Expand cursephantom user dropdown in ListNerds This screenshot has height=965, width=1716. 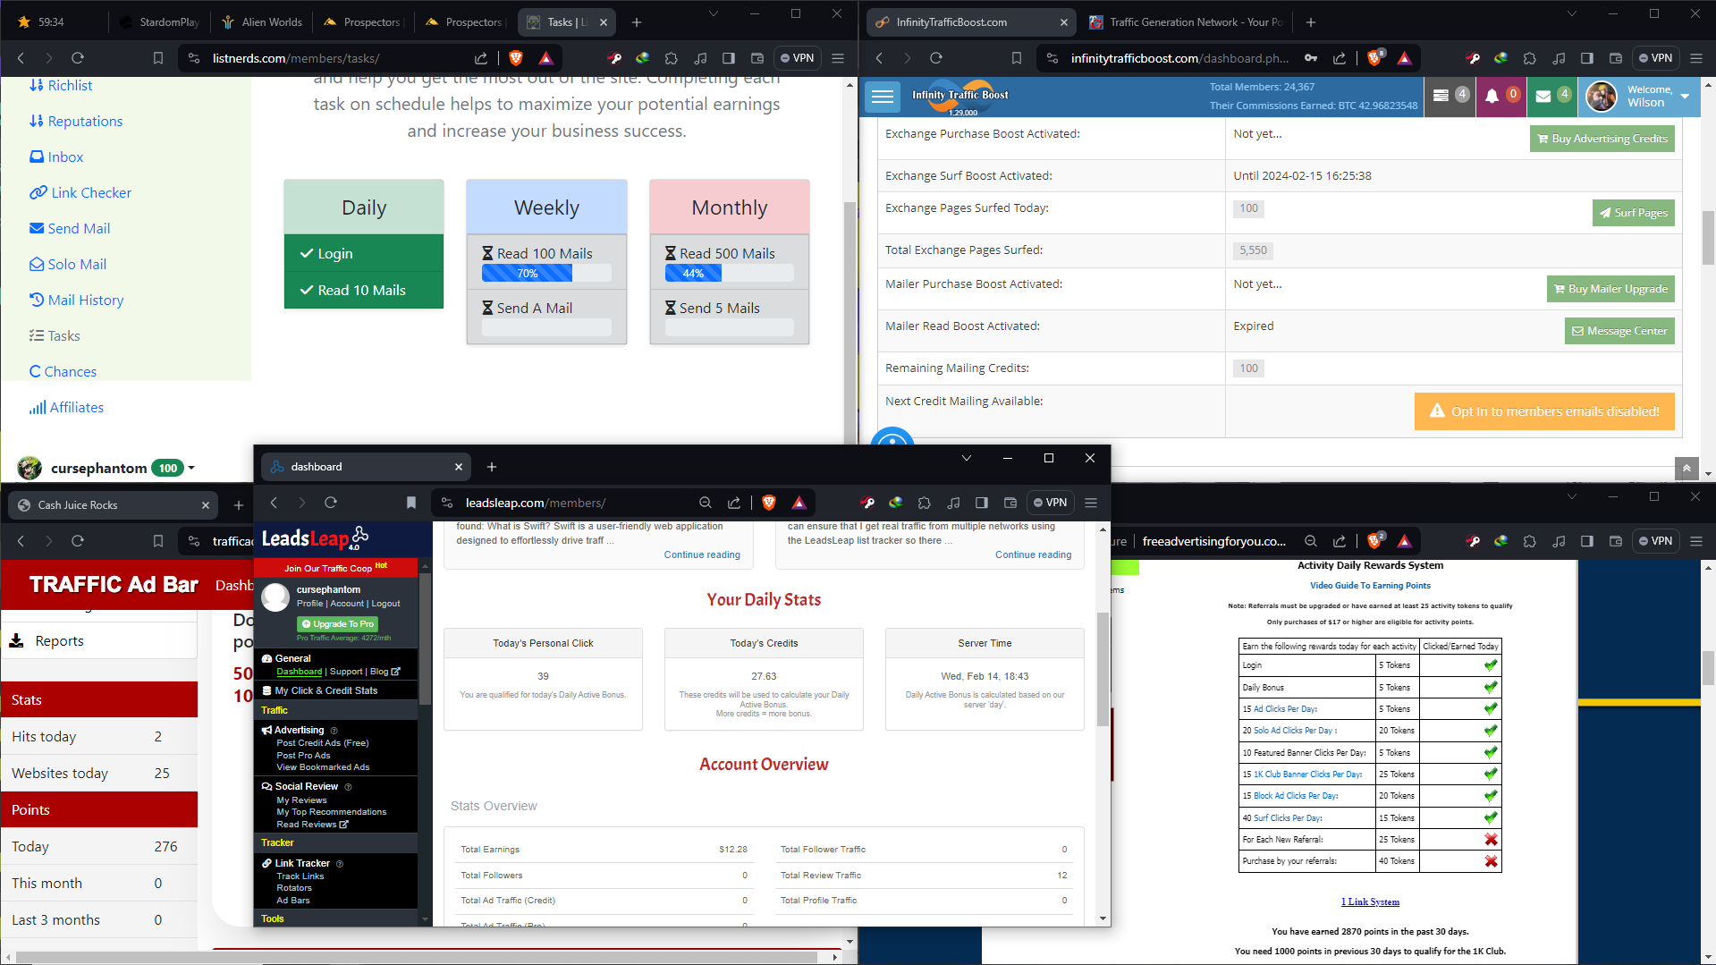(x=191, y=468)
